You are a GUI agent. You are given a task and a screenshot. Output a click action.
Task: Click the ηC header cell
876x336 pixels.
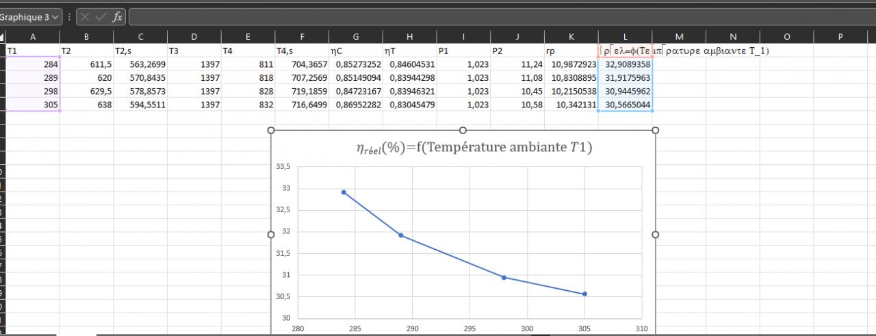point(356,51)
